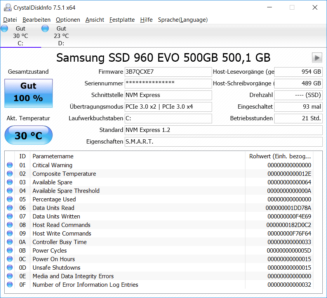Click the Übertragungsmodus PCIe 3.0 field
This screenshot has width=327, height=298.
(x=168, y=107)
